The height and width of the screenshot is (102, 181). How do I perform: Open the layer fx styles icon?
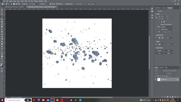tap(165, 97)
